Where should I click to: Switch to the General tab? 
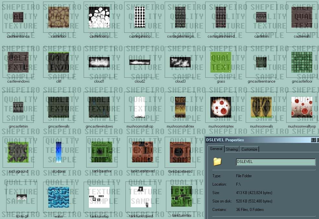point(216,149)
